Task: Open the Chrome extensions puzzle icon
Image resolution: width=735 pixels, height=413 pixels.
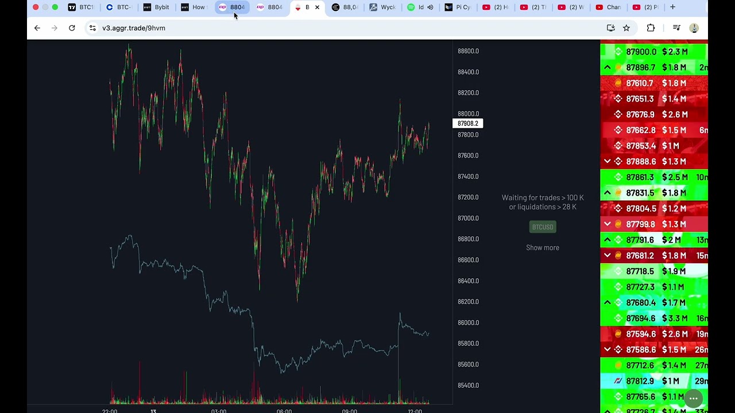Action: click(x=651, y=28)
